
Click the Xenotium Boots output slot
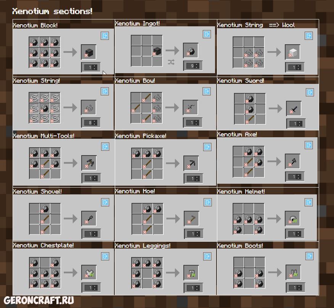pos(293,273)
